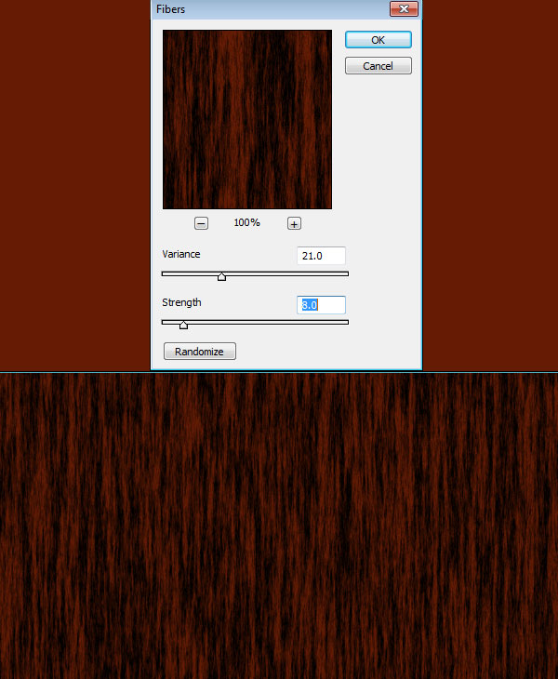
Task: Click the Strength label text
Action: pos(181,302)
